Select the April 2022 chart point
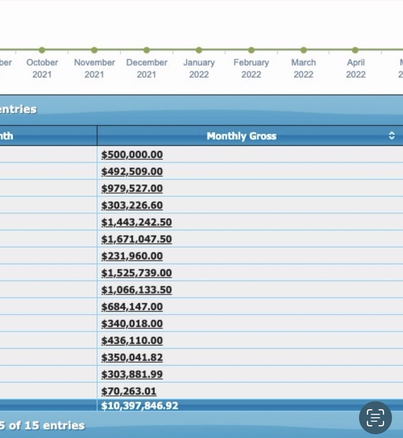 point(356,50)
